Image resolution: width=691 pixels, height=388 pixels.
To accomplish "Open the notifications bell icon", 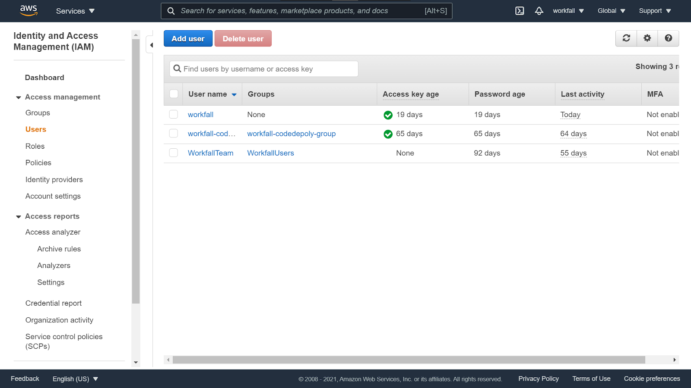I will pyautogui.click(x=539, y=11).
